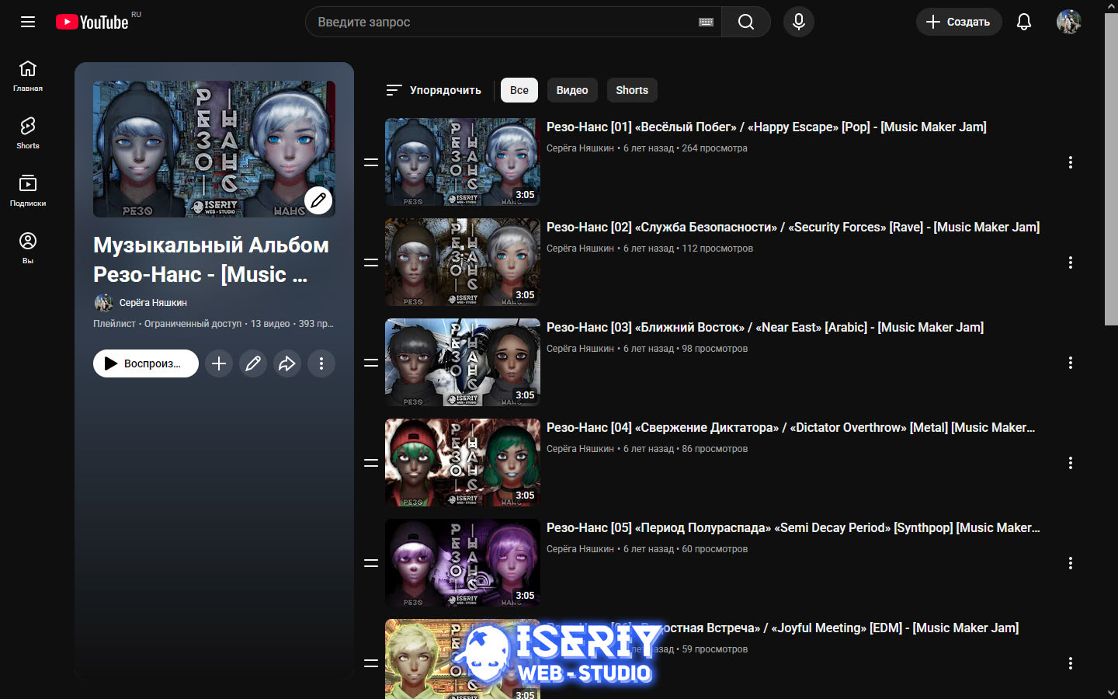Edit playlist cover thumbnail pencil overlay

tap(318, 200)
